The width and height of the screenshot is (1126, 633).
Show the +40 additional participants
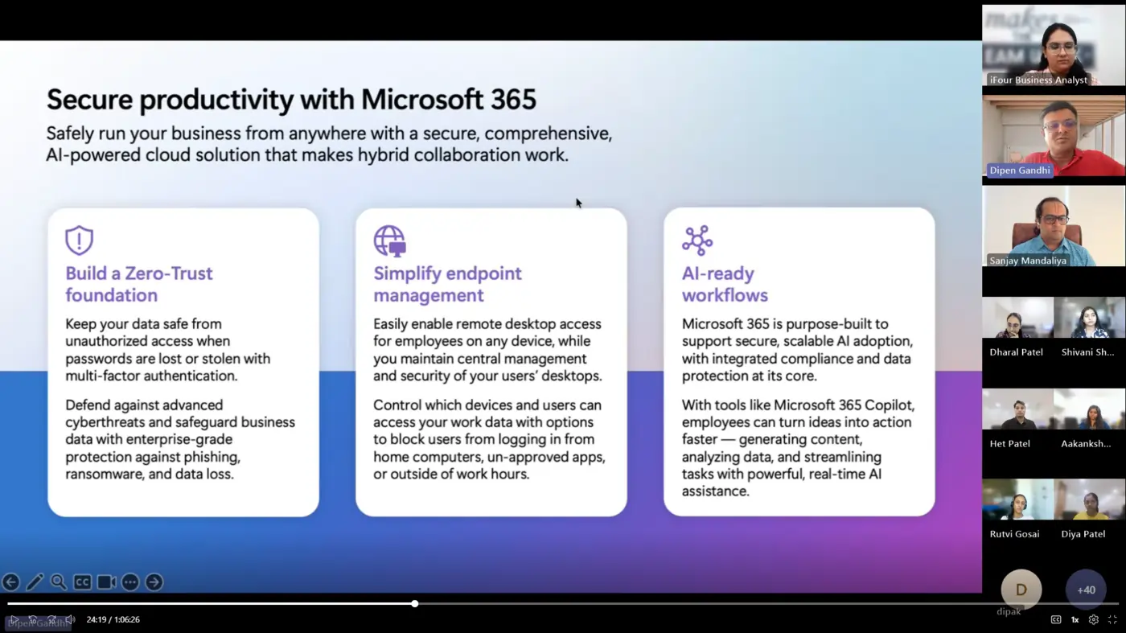pos(1086,590)
